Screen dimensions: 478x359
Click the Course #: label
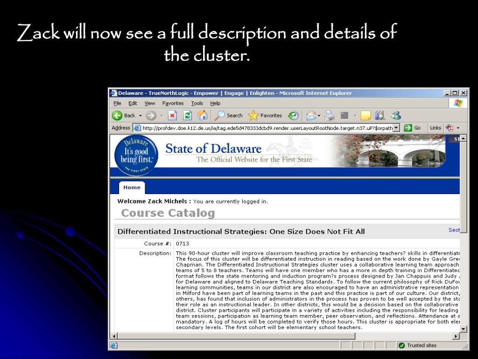pos(158,244)
